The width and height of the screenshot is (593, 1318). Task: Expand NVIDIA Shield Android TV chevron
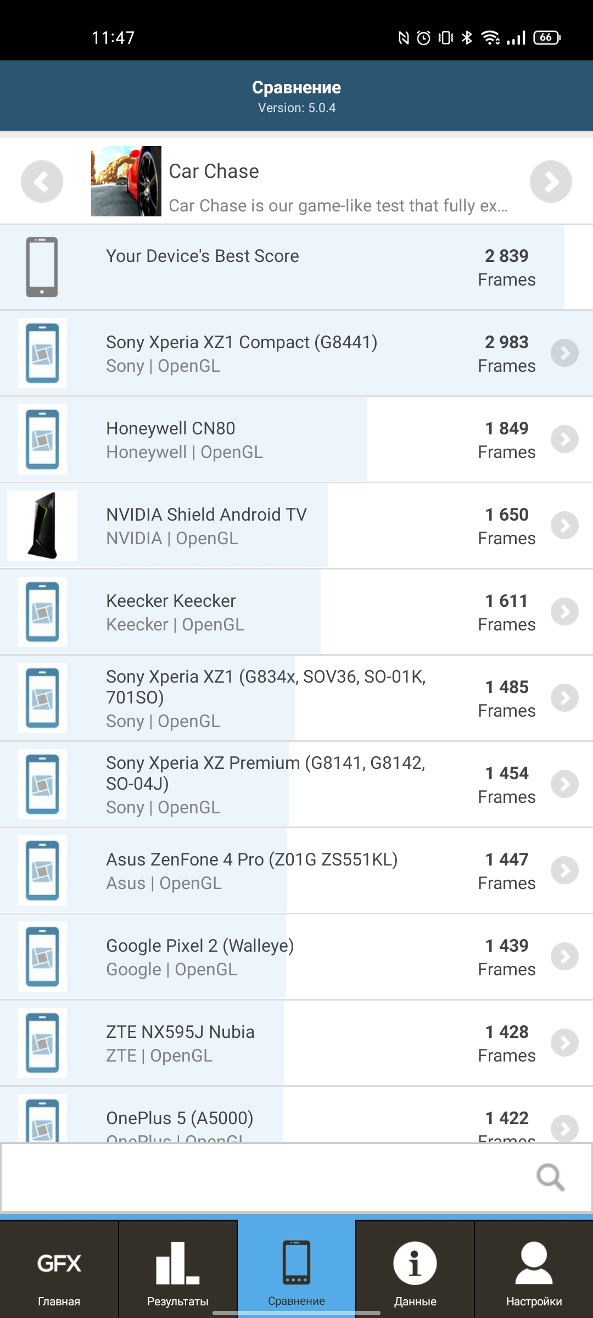coord(564,526)
